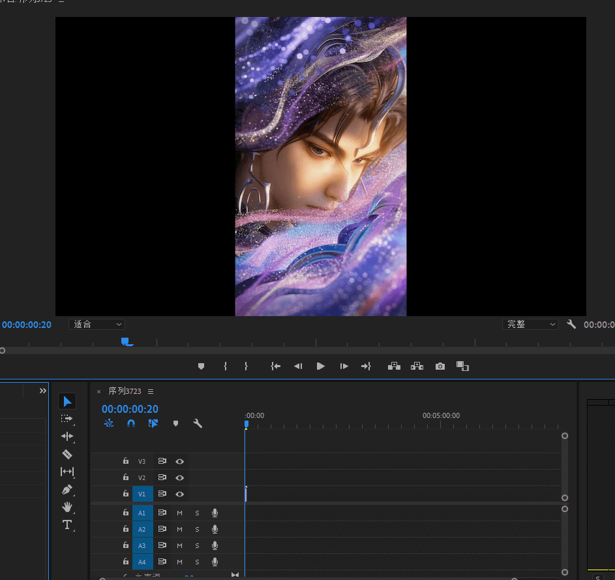This screenshot has width=615, height=580.
Task: Select the Razor tool
Action: pyautogui.click(x=67, y=454)
